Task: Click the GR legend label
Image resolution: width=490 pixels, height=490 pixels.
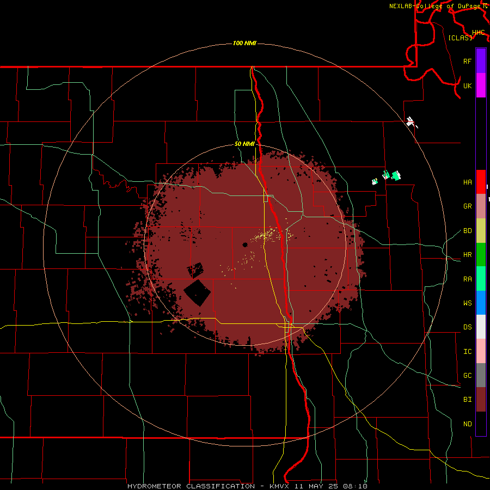Action: 467,206
